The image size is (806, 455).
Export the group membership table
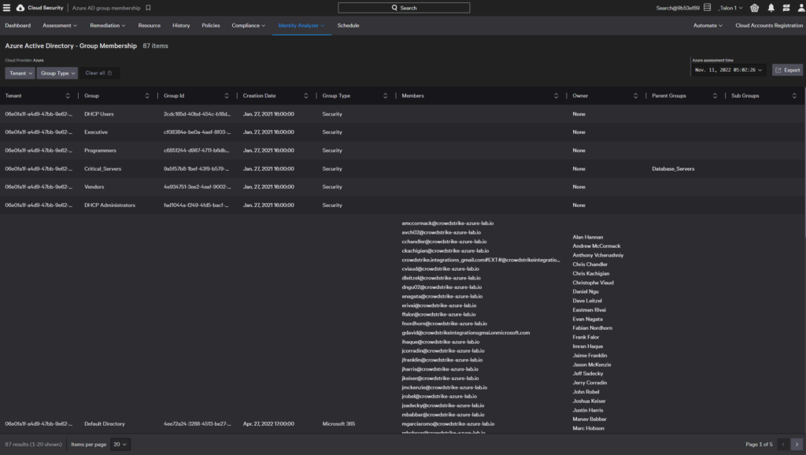click(787, 70)
